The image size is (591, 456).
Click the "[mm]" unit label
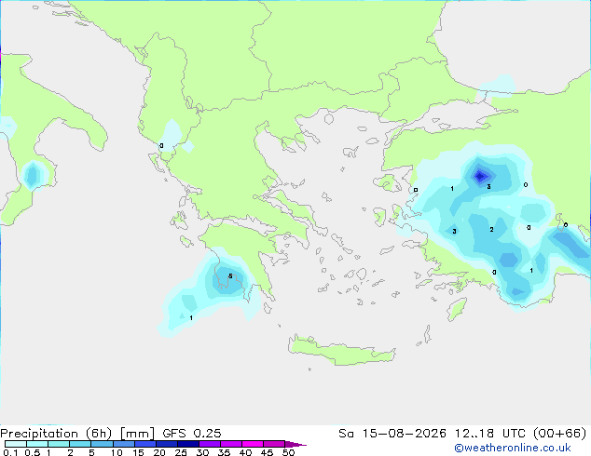(x=137, y=434)
